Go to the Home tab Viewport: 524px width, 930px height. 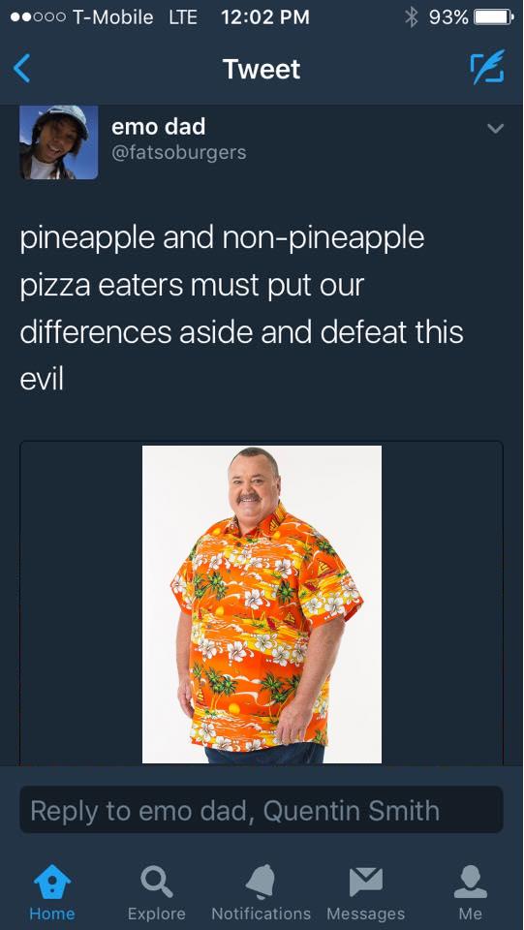[52, 892]
